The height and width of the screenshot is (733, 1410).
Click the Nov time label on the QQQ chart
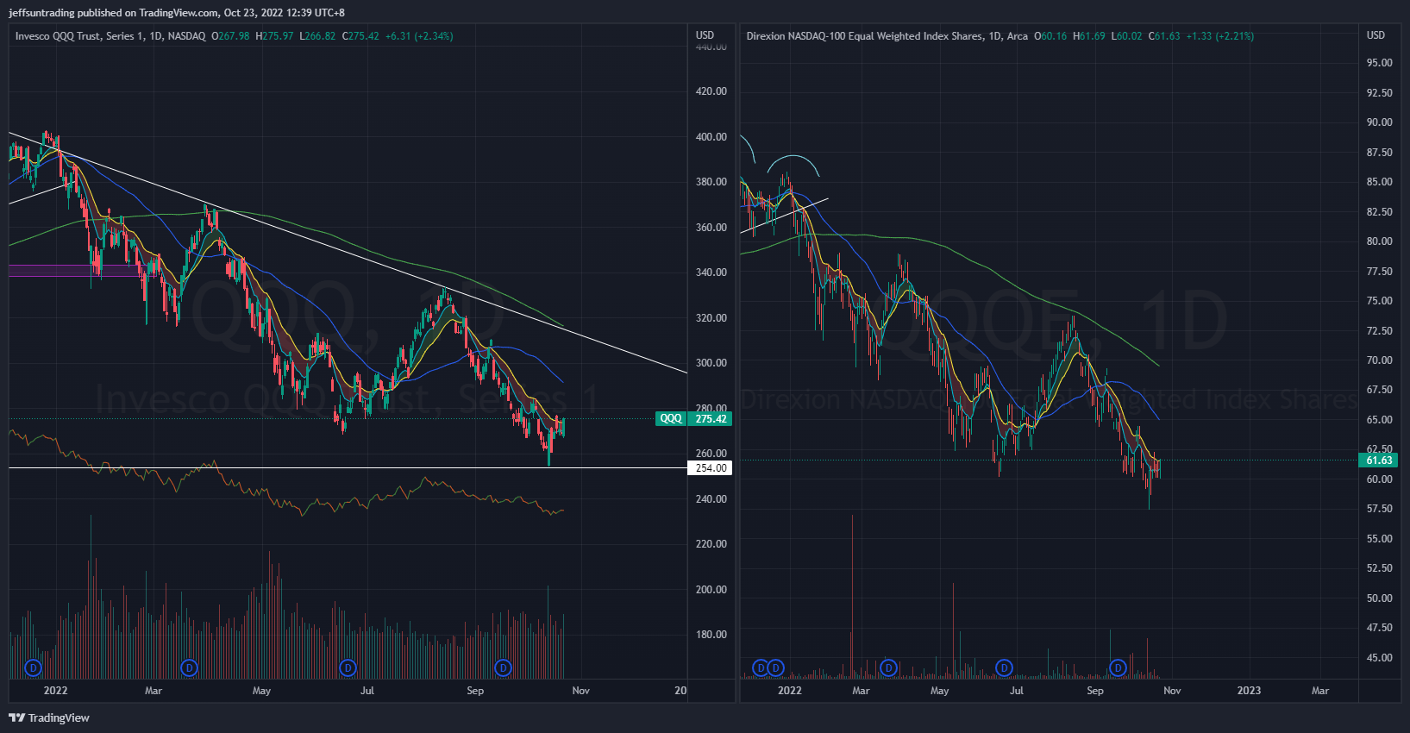click(x=581, y=691)
